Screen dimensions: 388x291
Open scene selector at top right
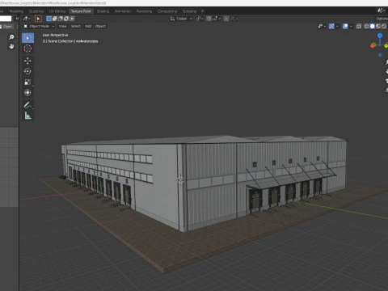pyautogui.click(x=382, y=11)
